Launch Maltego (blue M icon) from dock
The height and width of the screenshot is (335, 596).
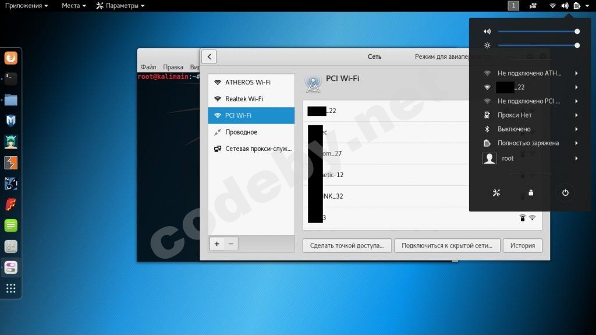(x=10, y=121)
